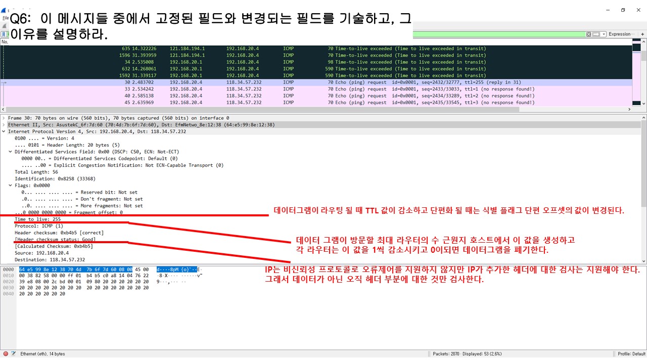This screenshot has width=647, height=364.
Task: Click the packet list horizontal scrollbar
Action: pos(317,109)
